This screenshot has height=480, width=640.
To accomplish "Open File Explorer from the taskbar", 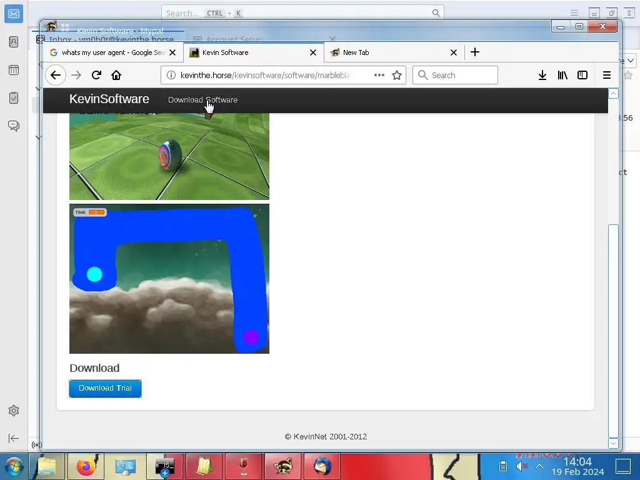I will click(46, 466).
